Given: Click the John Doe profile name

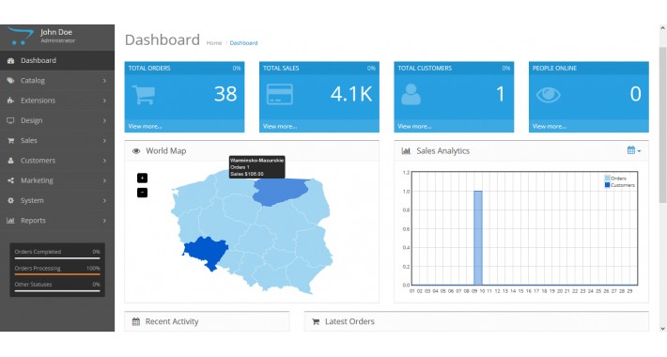Looking at the screenshot, I should pos(56,32).
